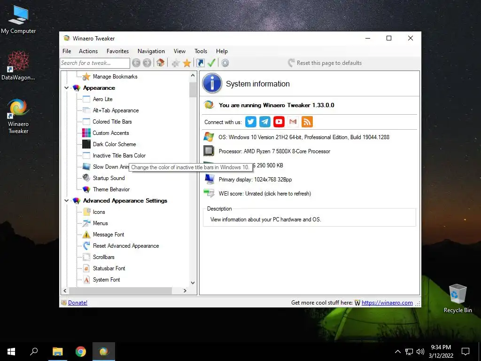Open the Tools menu
The width and height of the screenshot is (481, 361).
(201, 51)
